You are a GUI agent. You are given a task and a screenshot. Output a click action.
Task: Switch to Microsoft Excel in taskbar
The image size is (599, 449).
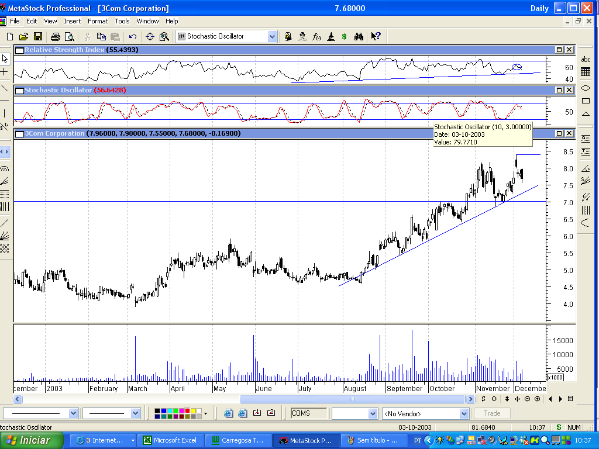click(170, 440)
